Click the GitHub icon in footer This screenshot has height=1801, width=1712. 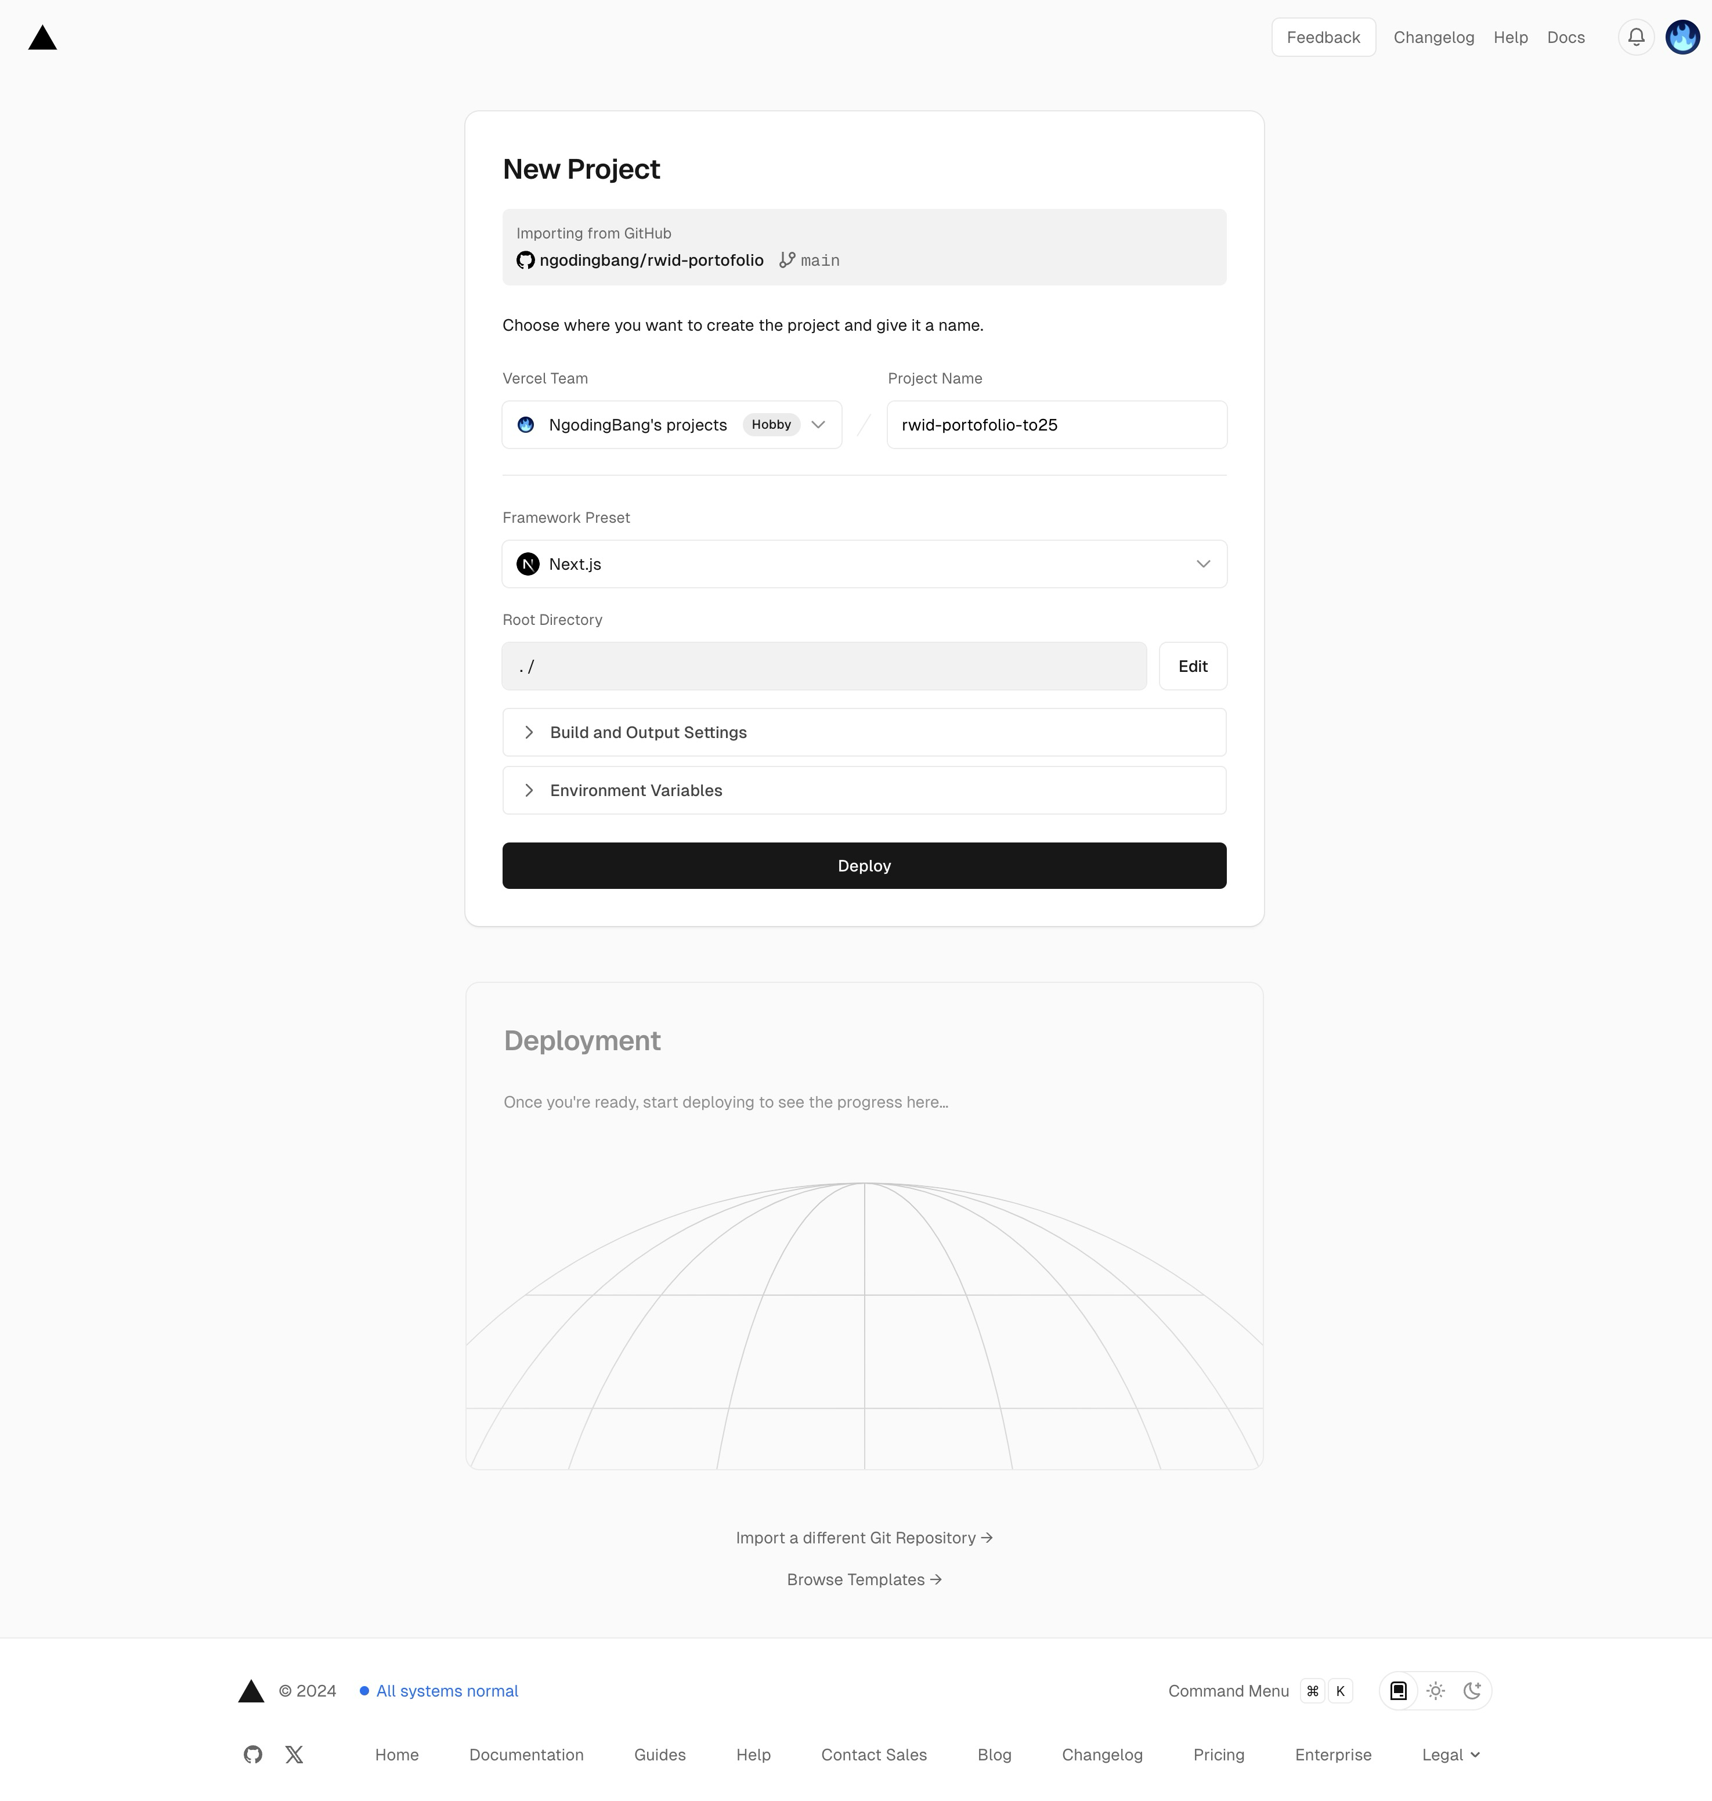tap(253, 1753)
